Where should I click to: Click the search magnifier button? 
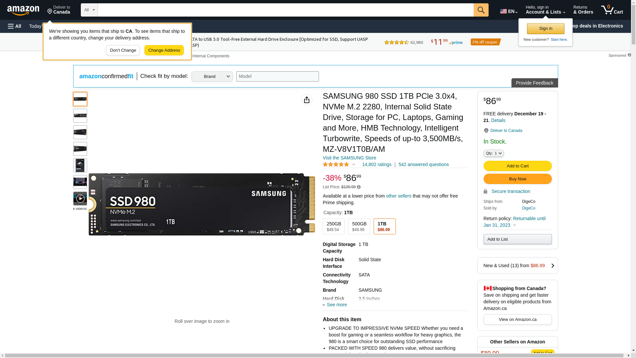click(481, 10)
